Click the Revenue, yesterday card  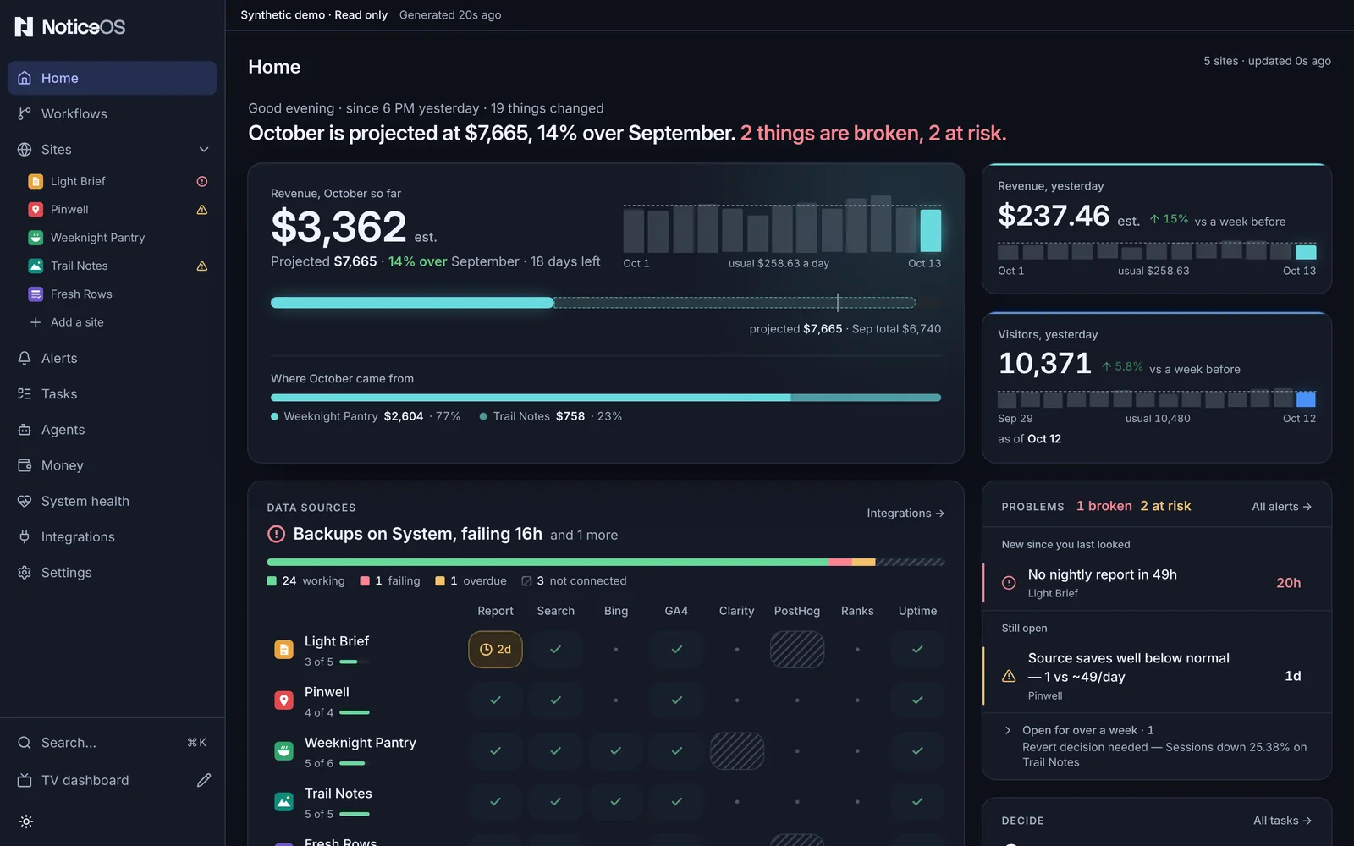pos(1156,228)
